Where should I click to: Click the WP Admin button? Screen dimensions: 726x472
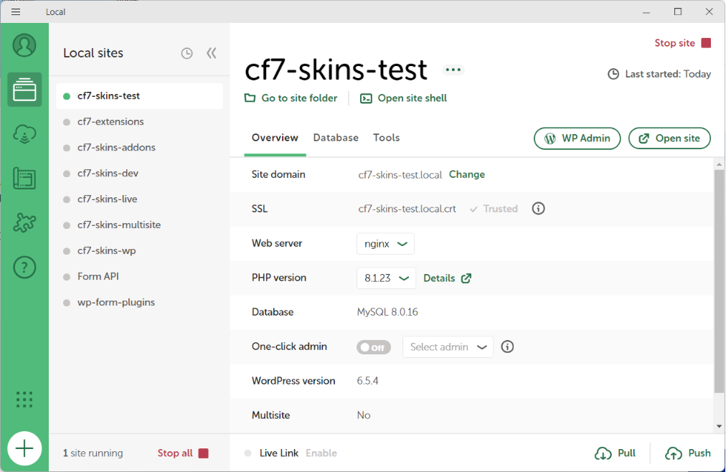coord(577,138)
